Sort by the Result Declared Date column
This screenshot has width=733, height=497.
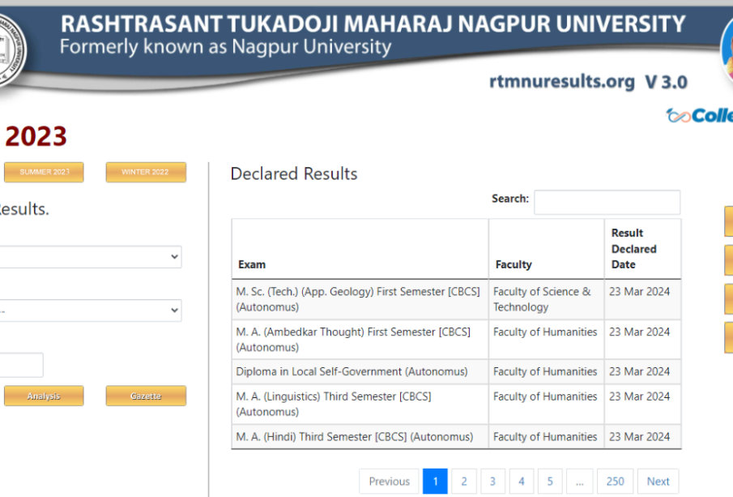[x=643, y=249]
